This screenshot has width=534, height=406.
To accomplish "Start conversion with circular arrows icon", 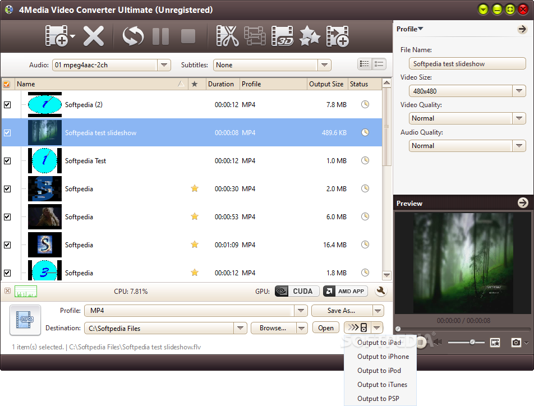I will (133, 36).
